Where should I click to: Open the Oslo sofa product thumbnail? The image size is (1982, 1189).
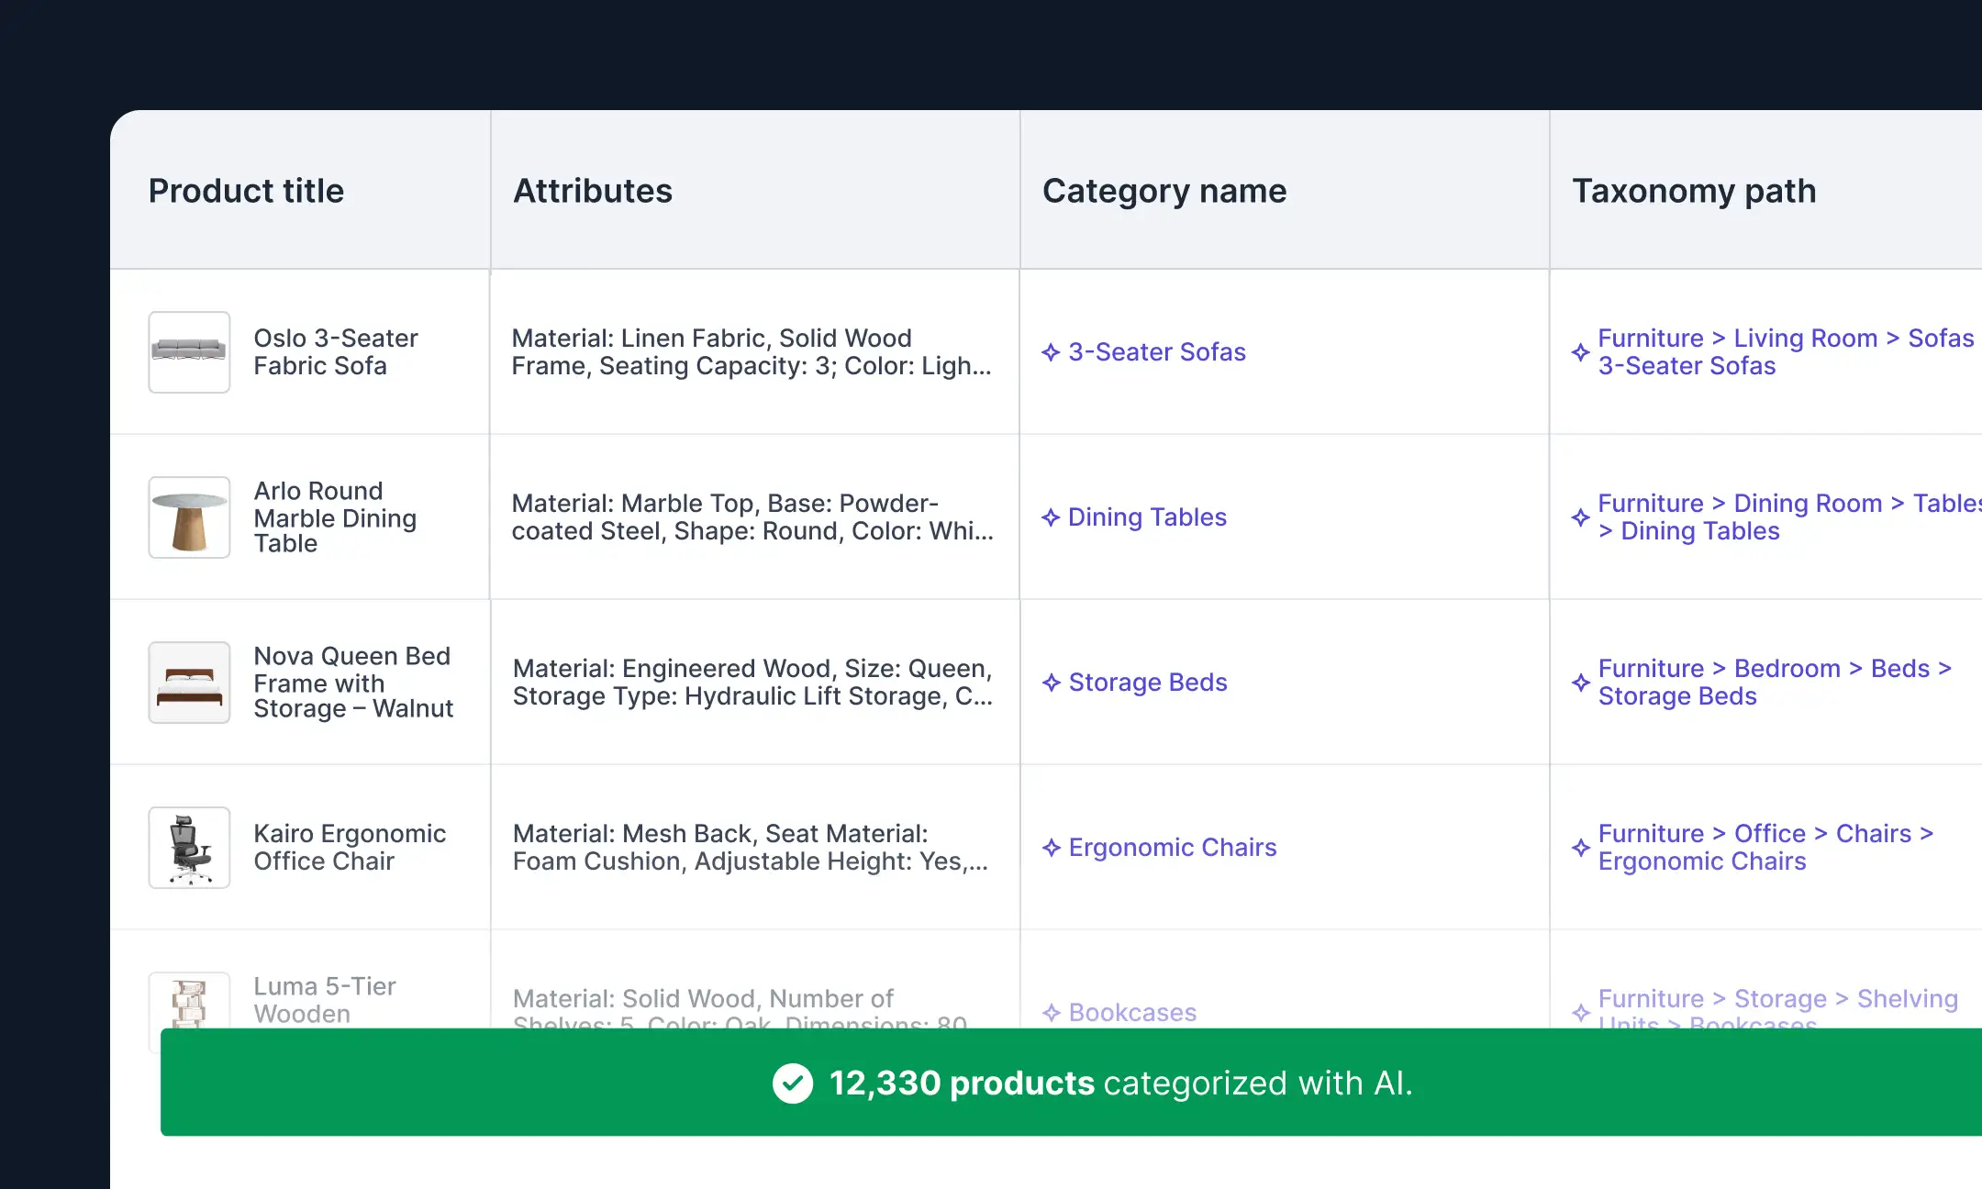189,352
